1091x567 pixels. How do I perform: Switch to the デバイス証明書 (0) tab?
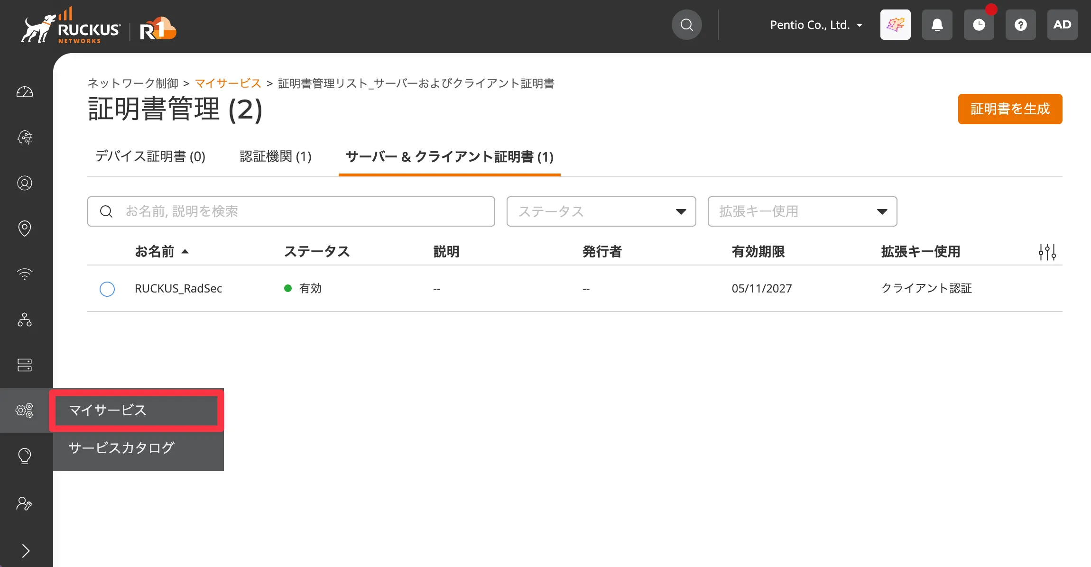150,156
